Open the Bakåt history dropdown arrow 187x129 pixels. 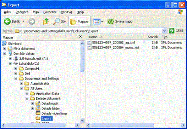pyautogui.click(x=24, y=21)
